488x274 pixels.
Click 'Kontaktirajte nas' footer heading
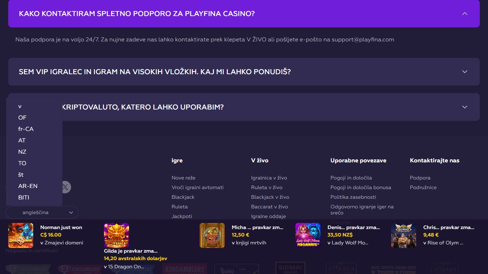pyautogui.click(x=434, y=161)
